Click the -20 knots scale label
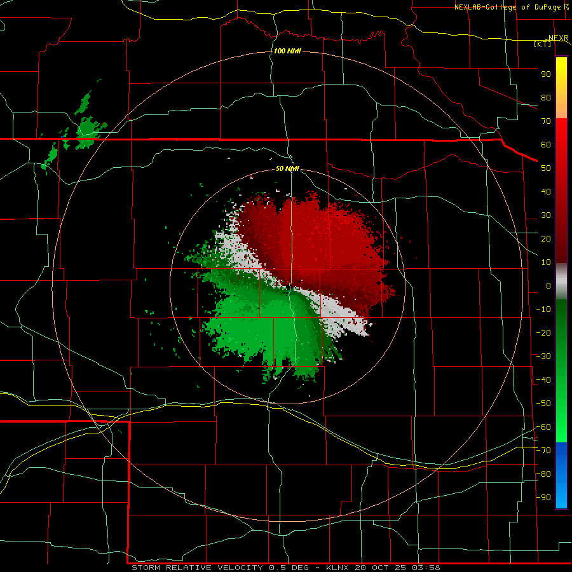 pos(543,333)
